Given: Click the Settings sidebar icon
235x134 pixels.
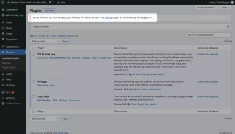Looking at the screenshot, I should (3, 85).
